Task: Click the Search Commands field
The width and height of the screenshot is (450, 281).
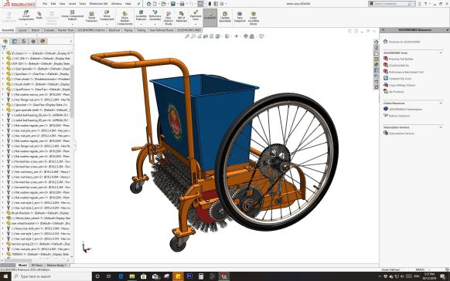Action: click(392, 4)
